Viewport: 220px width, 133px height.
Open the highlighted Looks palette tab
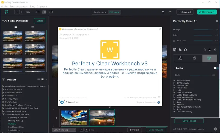(210, 58)
